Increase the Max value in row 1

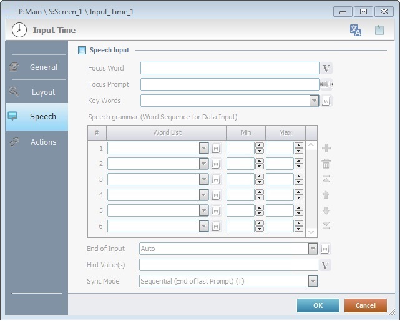[299, 146]
